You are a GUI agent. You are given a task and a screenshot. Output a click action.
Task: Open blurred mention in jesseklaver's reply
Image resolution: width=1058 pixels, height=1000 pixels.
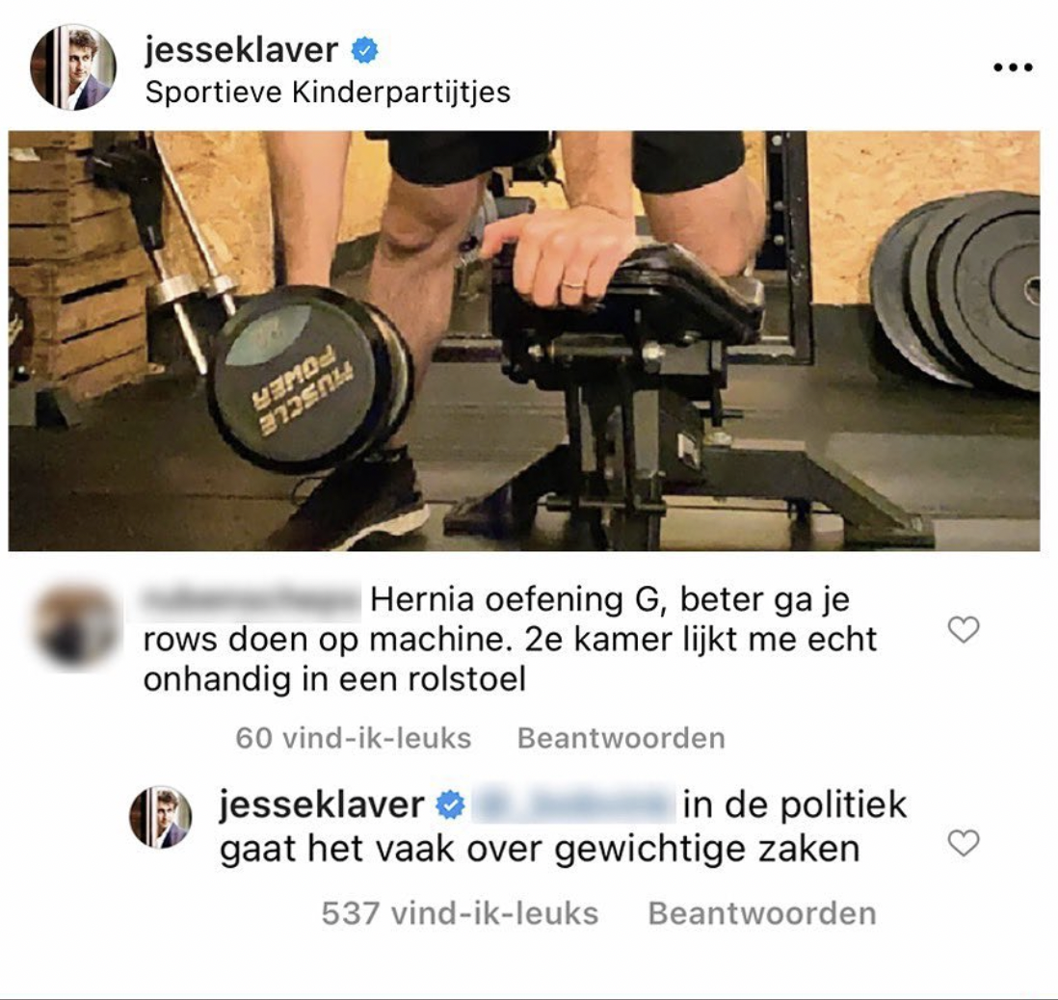573,804
